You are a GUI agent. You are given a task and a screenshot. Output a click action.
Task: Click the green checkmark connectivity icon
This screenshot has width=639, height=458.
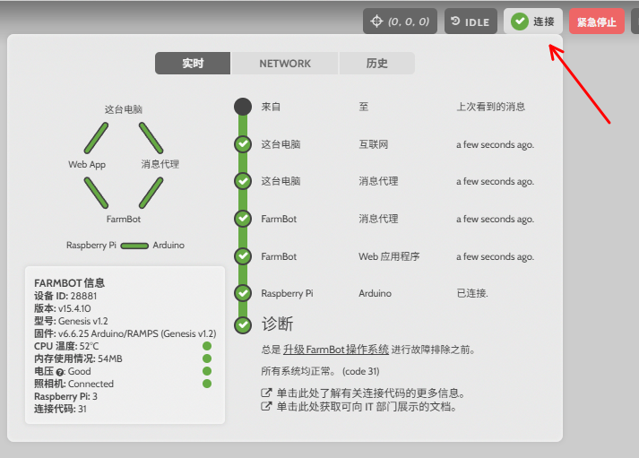tap(520, 22)
